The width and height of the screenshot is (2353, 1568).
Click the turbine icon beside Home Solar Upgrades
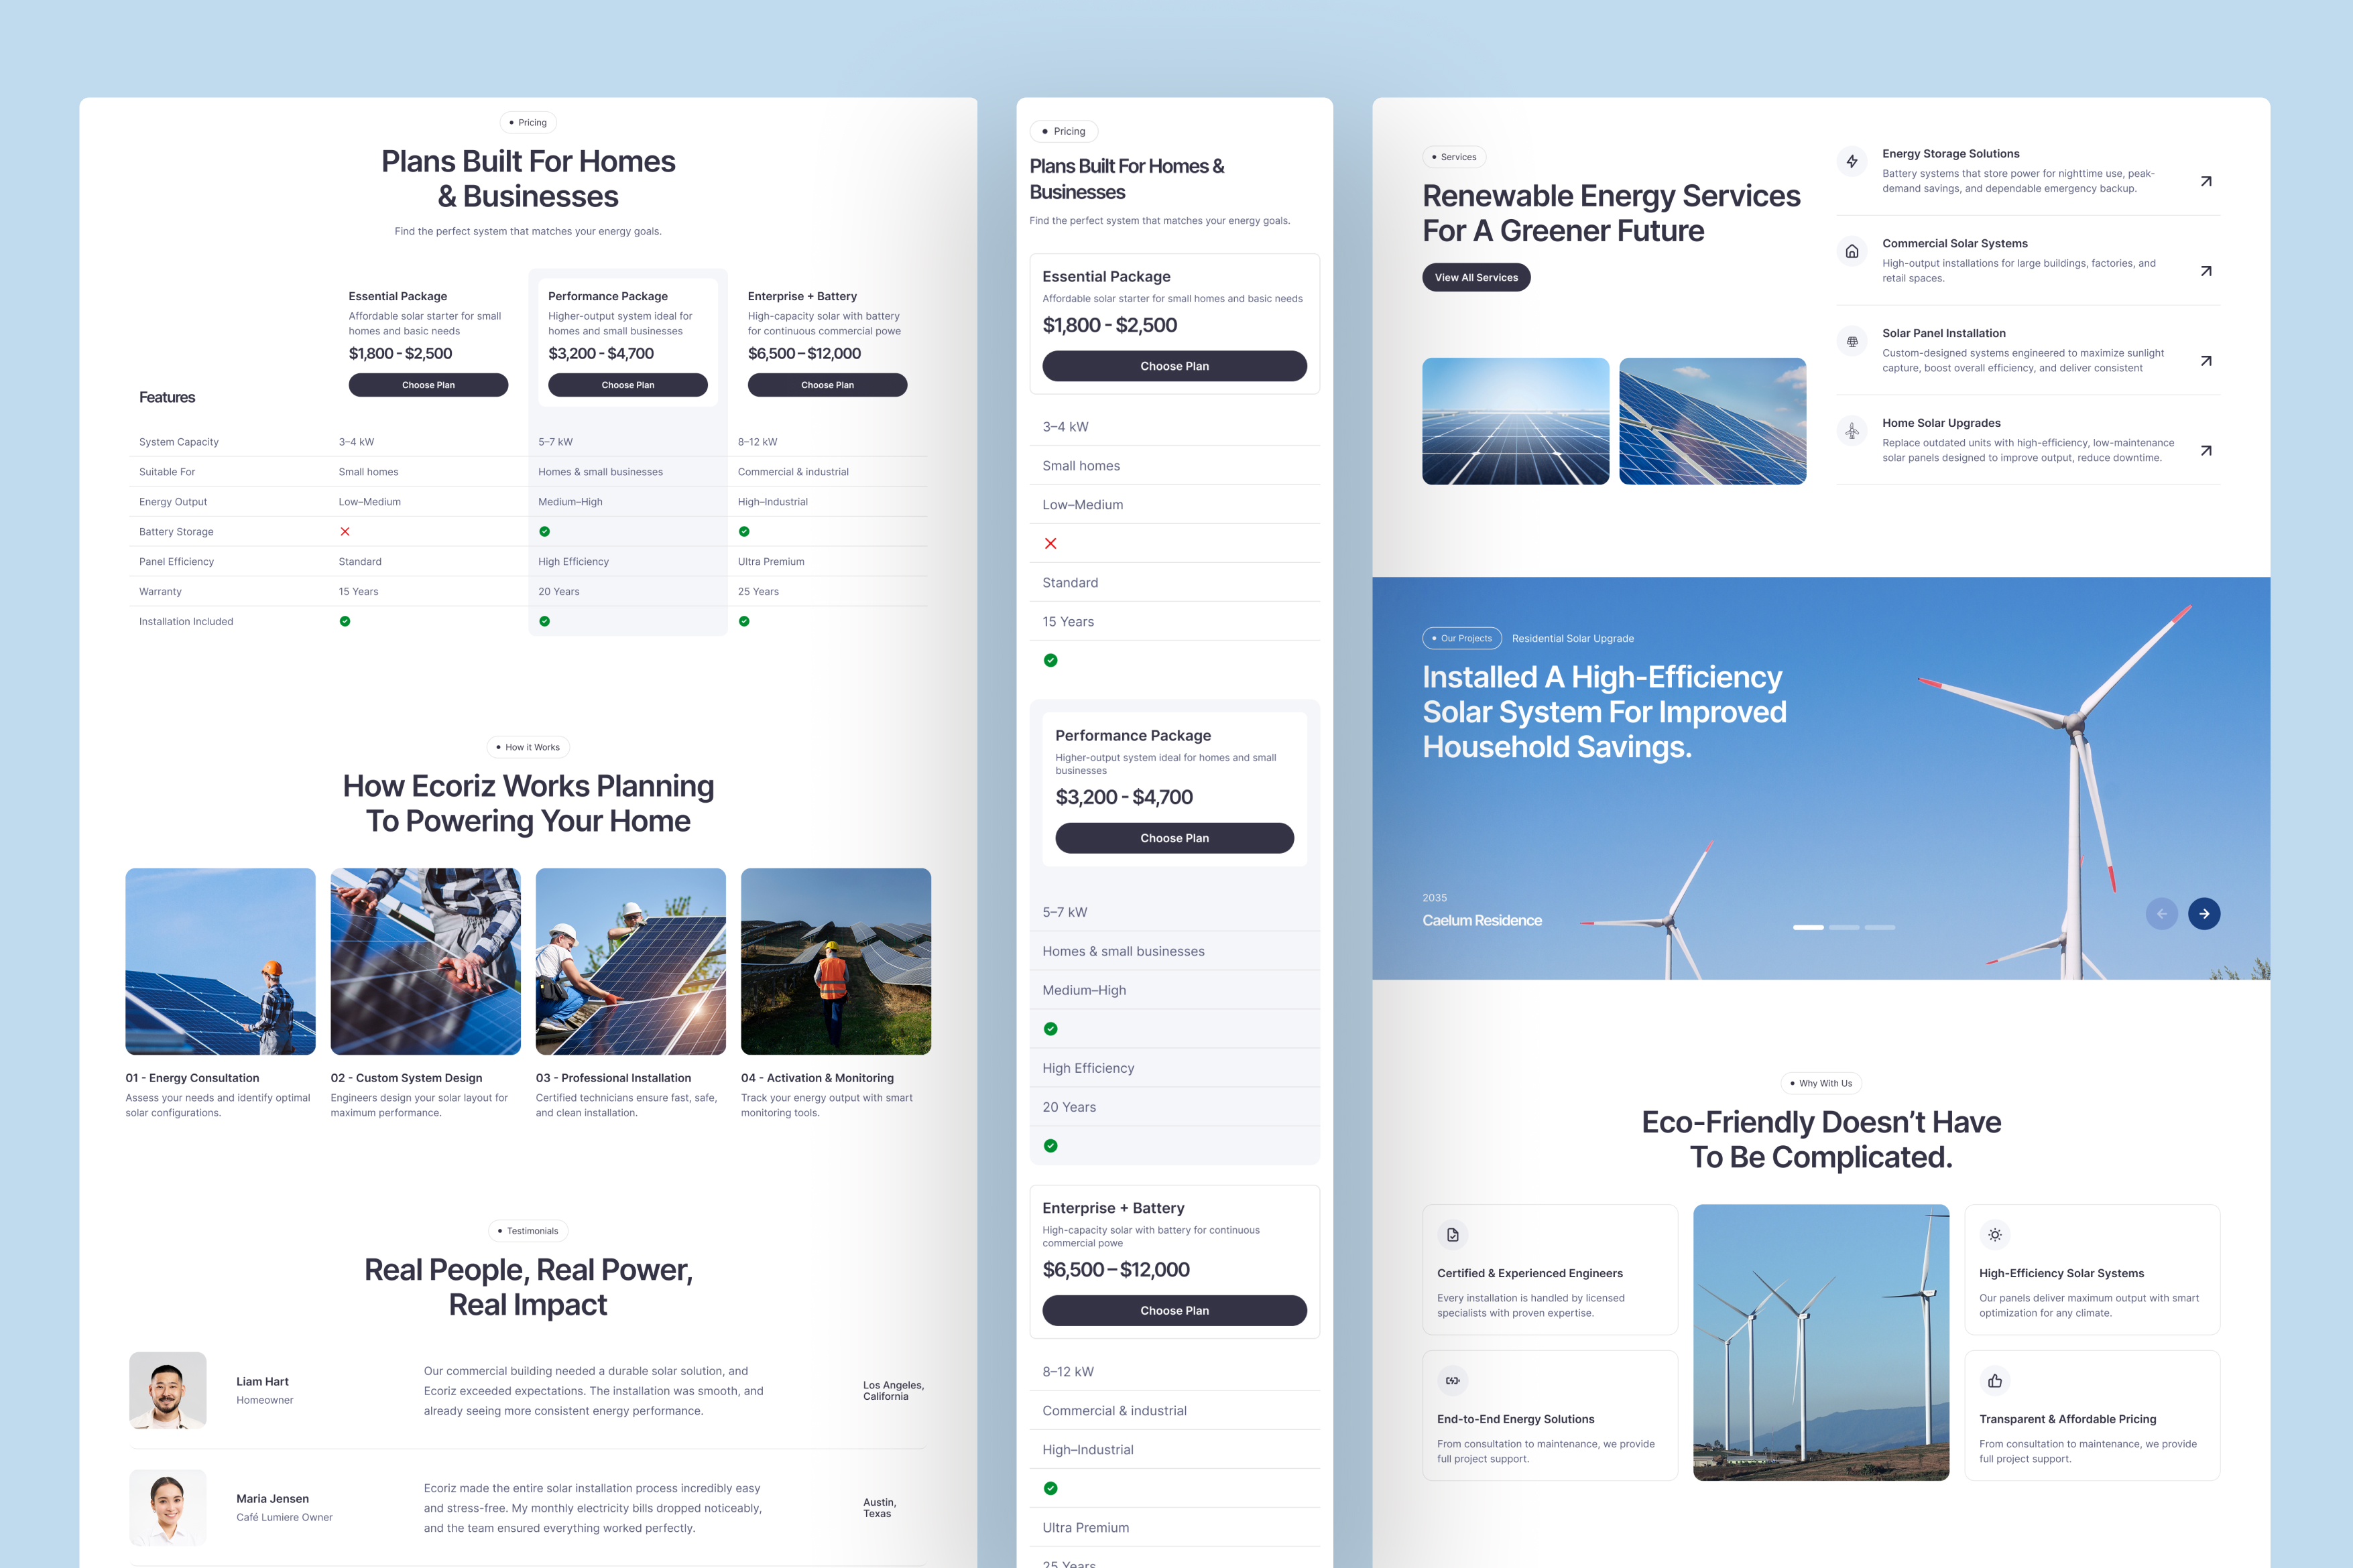coord(1852,431)
